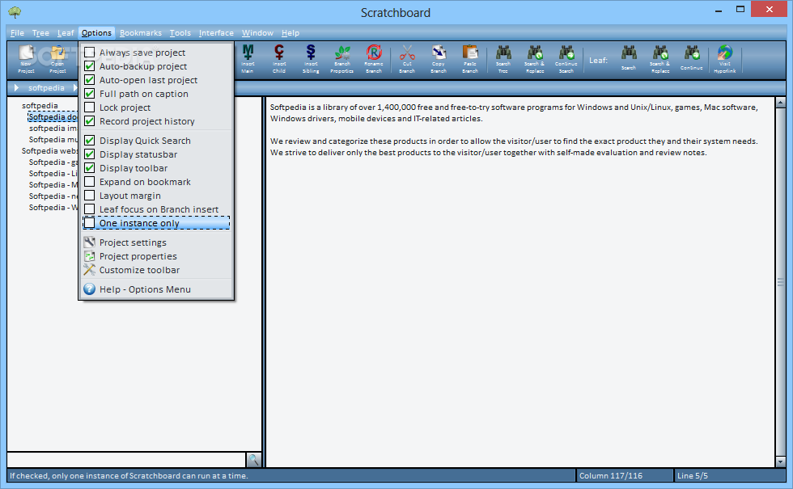Click the Visit Hyperlink globe icon
The width and height of the screenshot is (793, 489).
[x=725, y=58]
